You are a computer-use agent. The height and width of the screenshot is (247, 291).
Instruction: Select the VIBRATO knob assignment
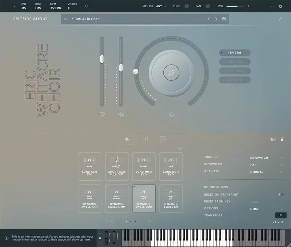pos(235,80)
